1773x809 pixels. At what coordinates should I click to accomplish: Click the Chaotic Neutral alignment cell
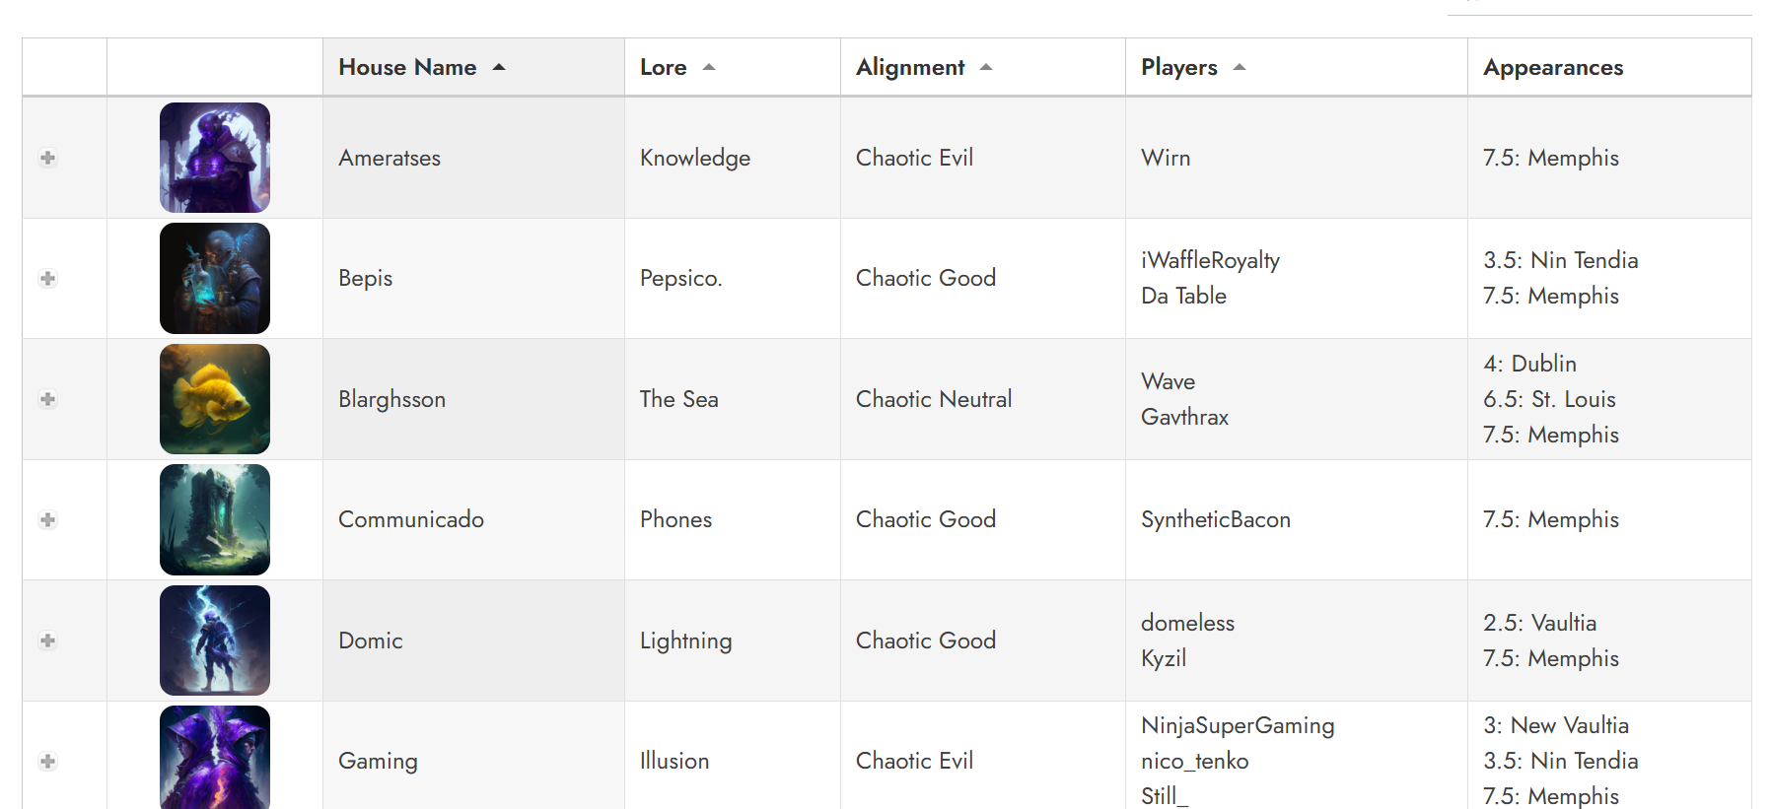coord(934,399)
